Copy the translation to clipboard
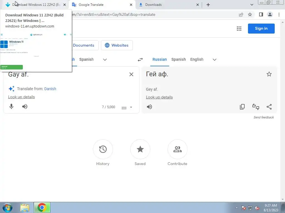 (x=242, y=107)
